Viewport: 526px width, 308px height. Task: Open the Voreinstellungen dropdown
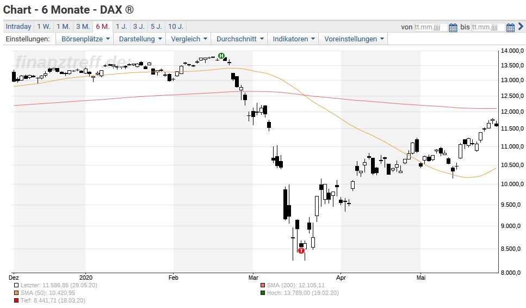pyautogui.click(x=354, y=39)
